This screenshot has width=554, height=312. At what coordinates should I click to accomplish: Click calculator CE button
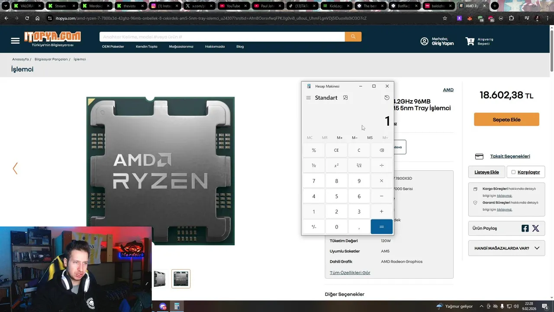pyautogui.click(x=336, y=150)
